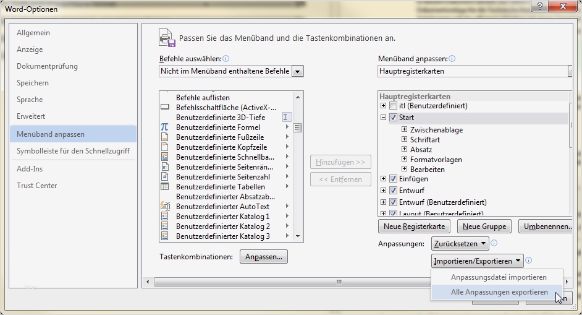Click the Neue Registerkarte button
Screen dimensions: 582x315
414,227
